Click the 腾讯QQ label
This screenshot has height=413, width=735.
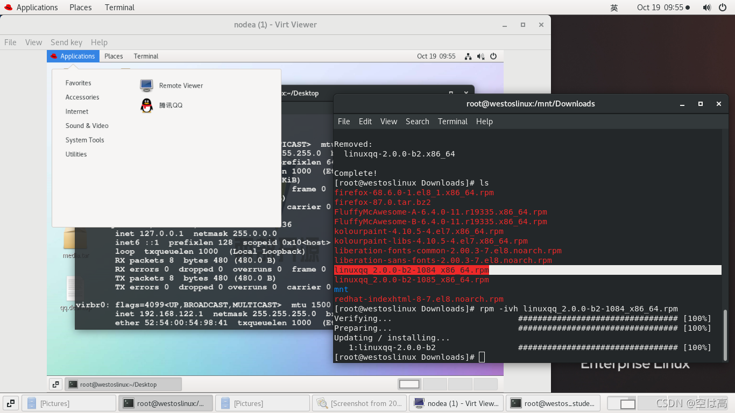tap(171, 105)
